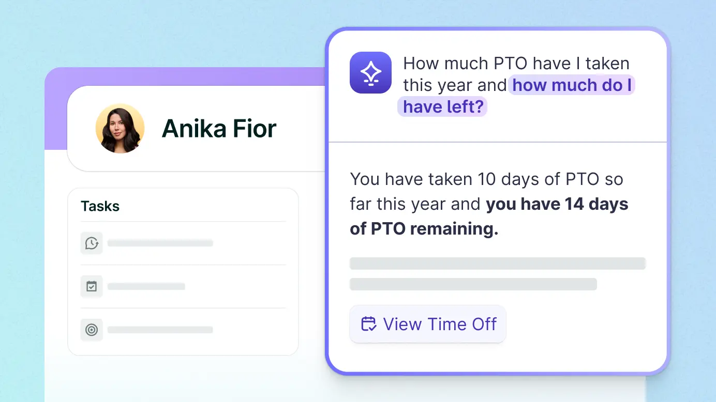
Task: Click the shorter gray placeholder line above View Time Off
Action: pyautogui.click(x=473, y=284)
